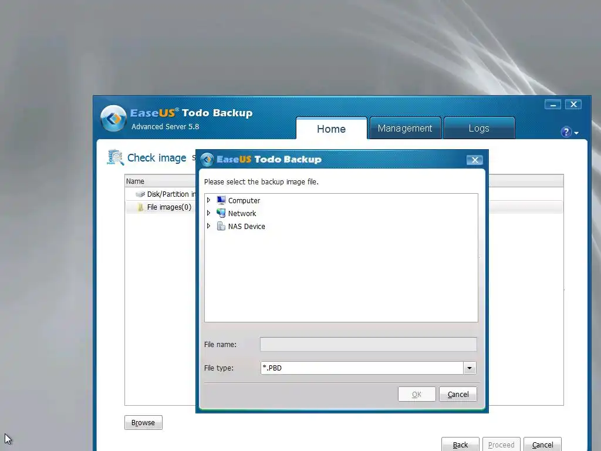Click the Browse button
The image size is (601, 451).
pos(143,423)
